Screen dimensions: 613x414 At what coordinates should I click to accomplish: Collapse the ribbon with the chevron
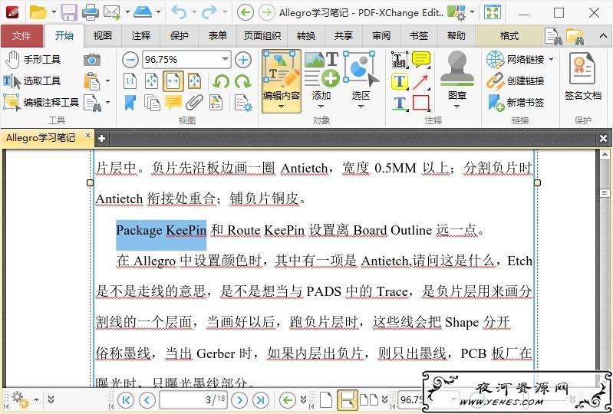click(603, 36)
